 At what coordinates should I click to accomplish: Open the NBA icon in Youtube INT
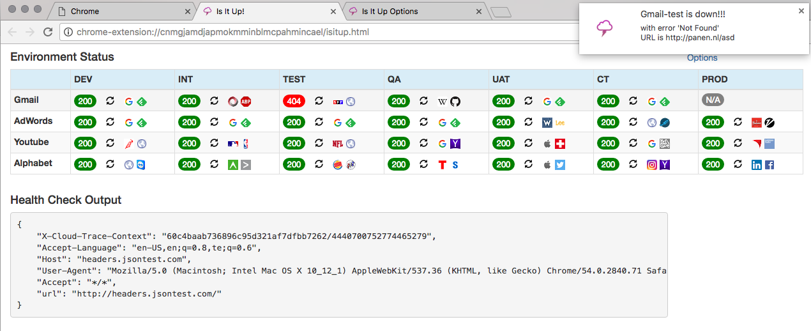245,144
